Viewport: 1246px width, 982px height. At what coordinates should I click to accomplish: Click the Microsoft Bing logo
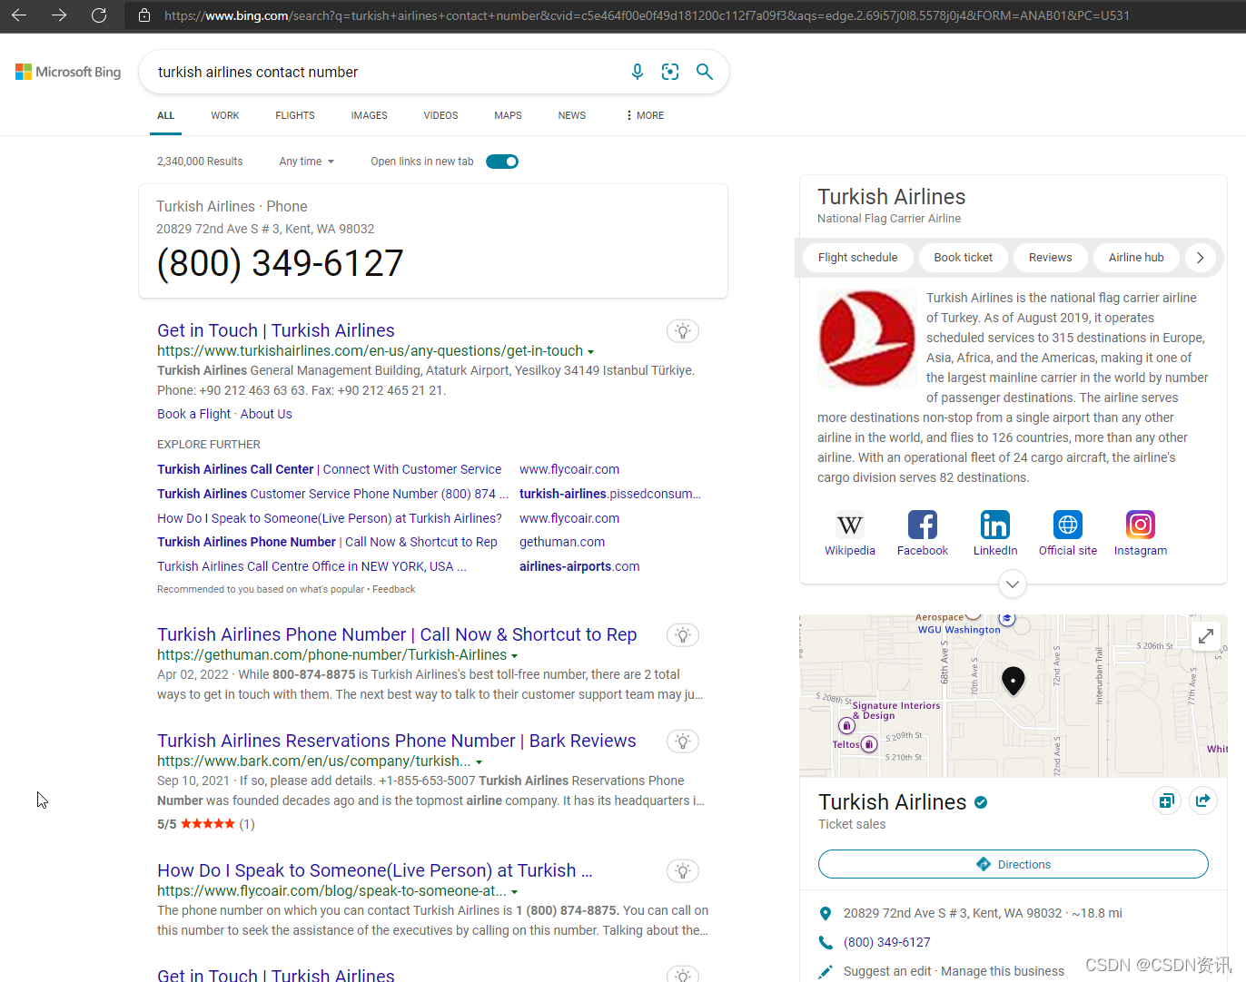(x=68, y=72)
